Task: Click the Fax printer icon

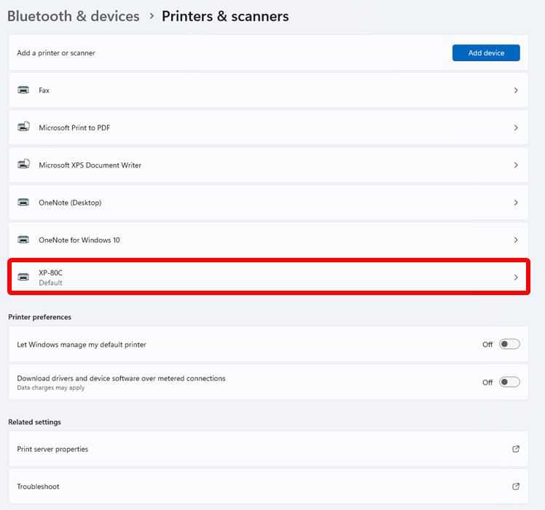Action: click(23, 90)
